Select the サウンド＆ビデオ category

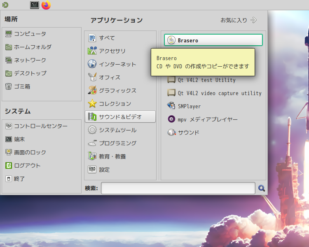point(120,117)
